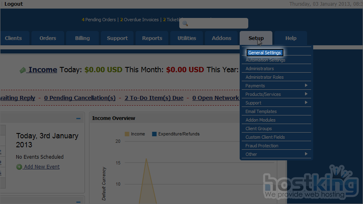Click the Logout link
The width and height of the screenshot is (363, 204).
pyautogui.click(x=13, y=4)
